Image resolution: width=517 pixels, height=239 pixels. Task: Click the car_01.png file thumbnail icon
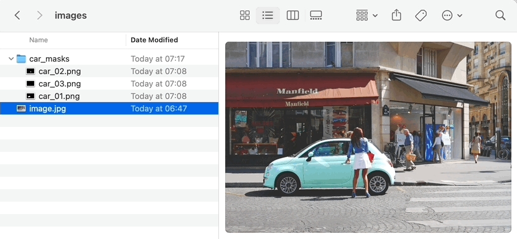(30, 96)
